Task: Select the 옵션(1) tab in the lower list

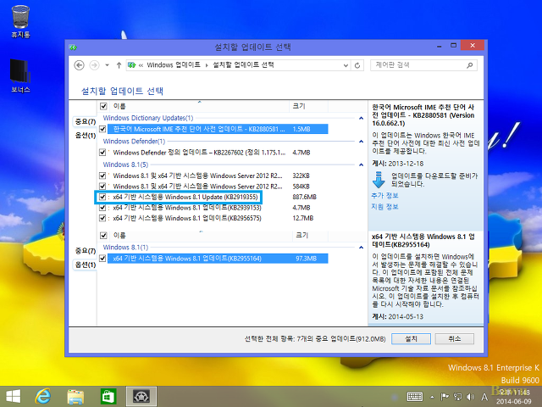Action: click(85, 265)
